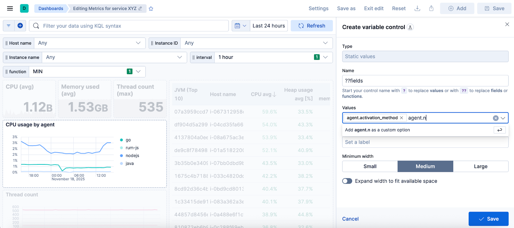Toggle expand width to fit available space
514x228 pixels.
tap(347, 181)
